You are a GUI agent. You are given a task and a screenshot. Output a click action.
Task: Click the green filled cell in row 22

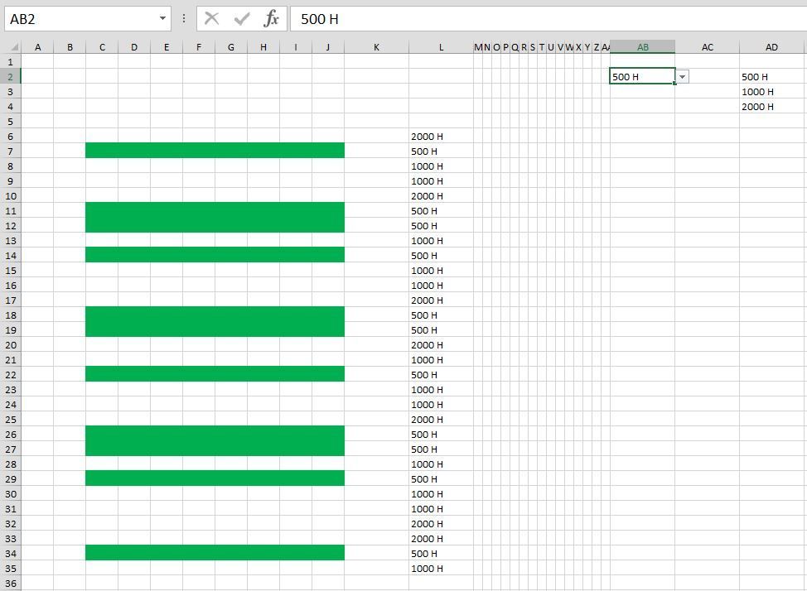[215, 374]
